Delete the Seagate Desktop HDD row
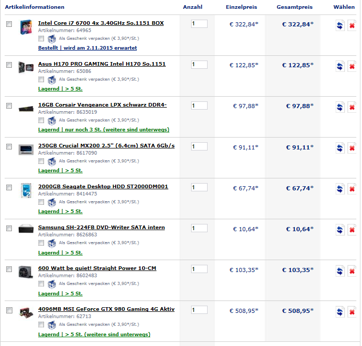The image size is (362, 346). [352, 189]
